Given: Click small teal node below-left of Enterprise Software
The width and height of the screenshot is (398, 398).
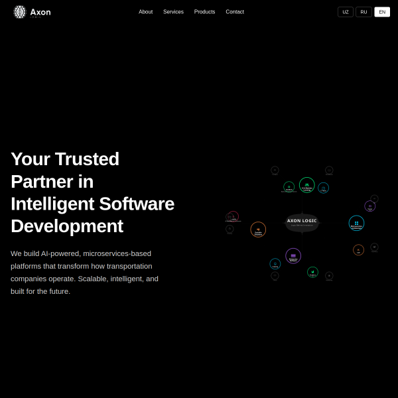Looking at the screenshot, I should tap(275, 264).
